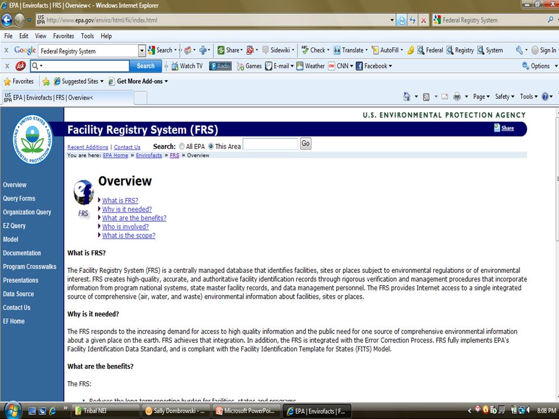Go back with the browser back arrow
This screenshot has height=419, width=559.
(7, 20)
